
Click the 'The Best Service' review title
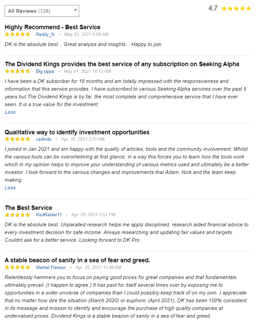[x=29, y=208]
